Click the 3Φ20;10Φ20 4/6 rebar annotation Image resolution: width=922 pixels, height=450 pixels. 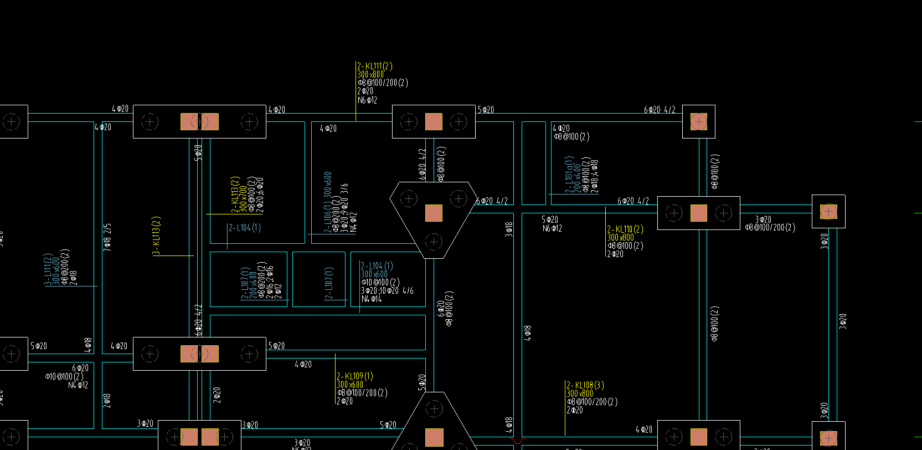[x=387, y=290]
